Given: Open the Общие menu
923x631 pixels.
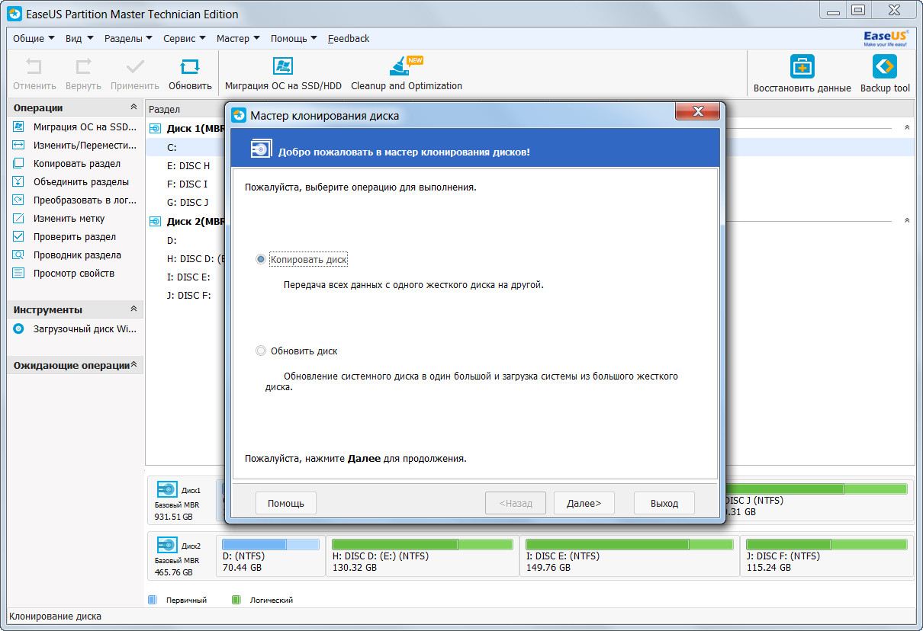Looking at the screenshot, I should (x=34, y=38).
